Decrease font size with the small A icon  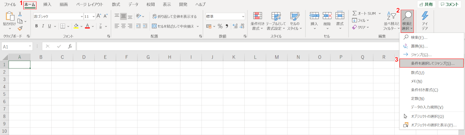105,16
